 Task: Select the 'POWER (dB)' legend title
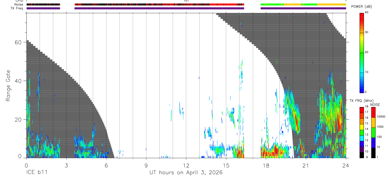tap(362, 7)
